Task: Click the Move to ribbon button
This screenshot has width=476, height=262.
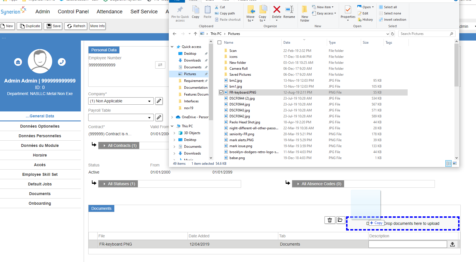Action: click(250, 14)
